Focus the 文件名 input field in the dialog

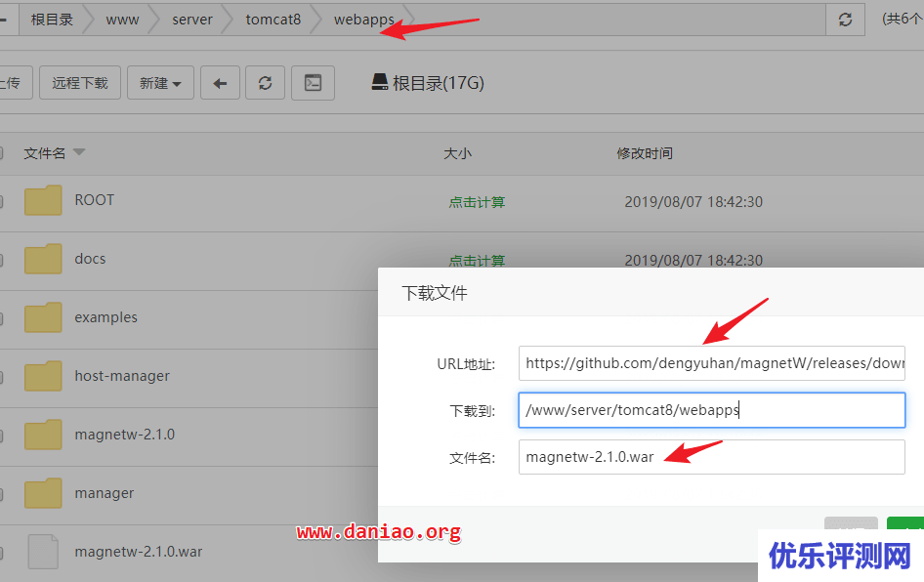pos(712,457)
